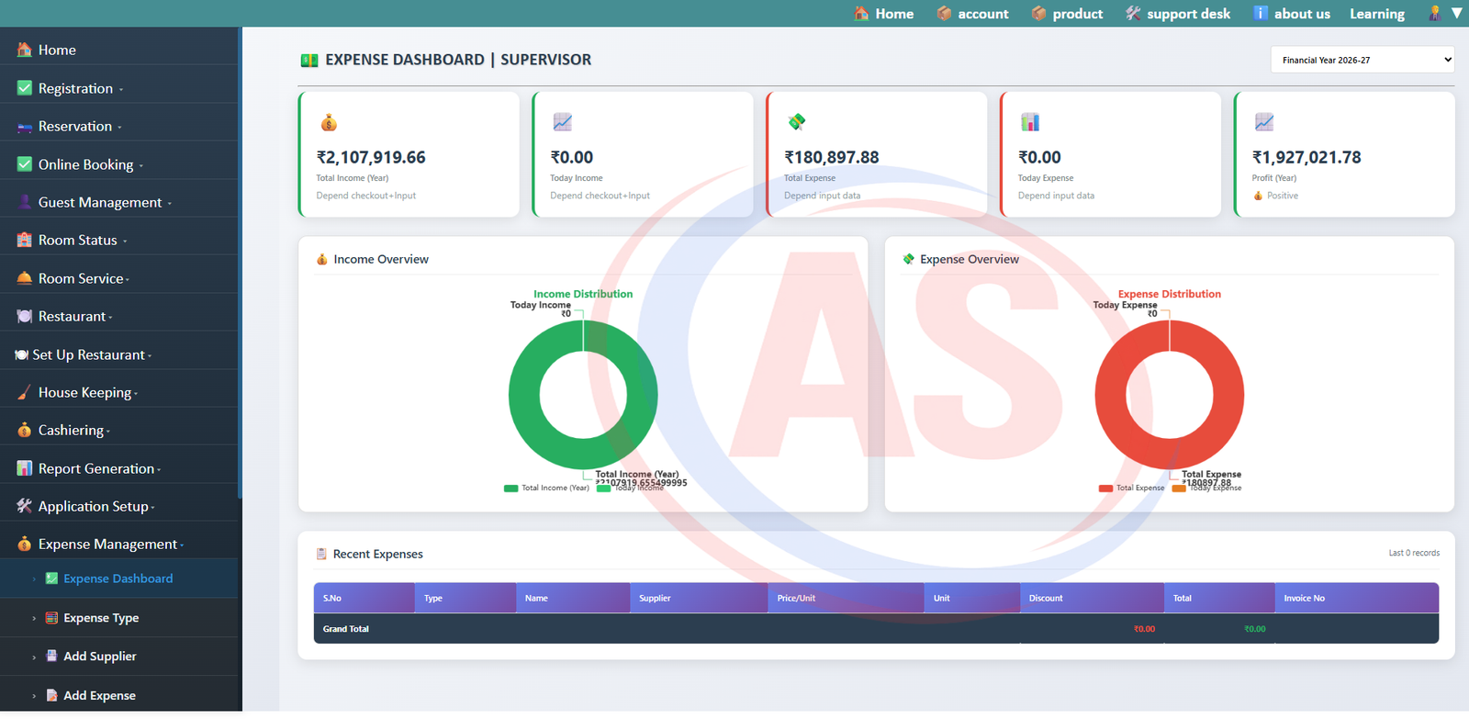1469x719 pixels.
Task: Click the Application Setup tools icon
Action: coord(25,506)
